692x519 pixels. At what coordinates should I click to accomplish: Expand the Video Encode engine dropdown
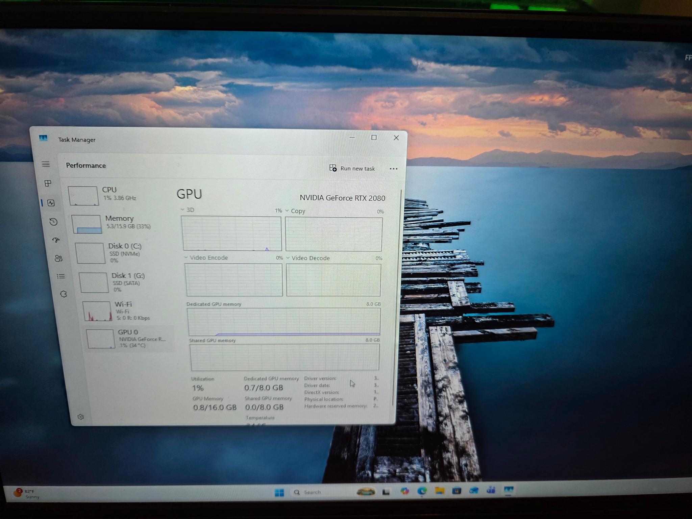(186, 257)
